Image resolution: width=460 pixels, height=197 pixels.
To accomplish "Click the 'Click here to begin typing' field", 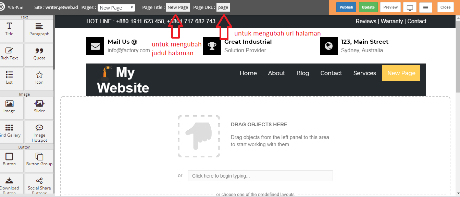I will [260, 175].
